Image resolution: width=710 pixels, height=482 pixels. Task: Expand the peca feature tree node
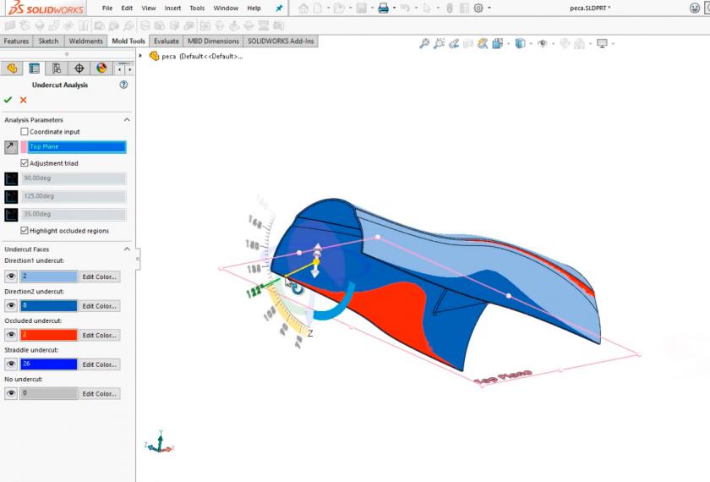(140, 56)
